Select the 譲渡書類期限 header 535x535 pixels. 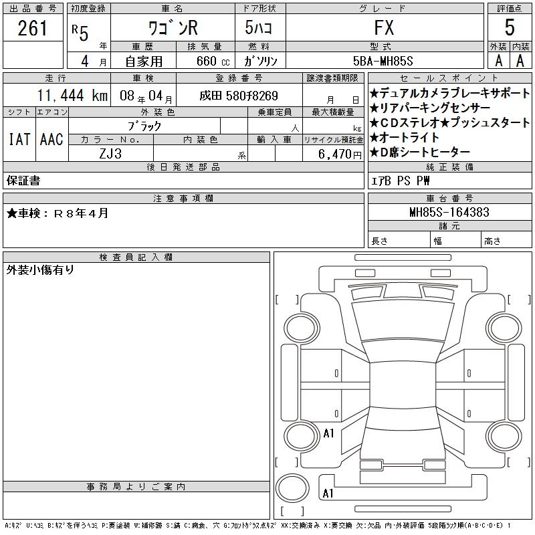click(332, 78)
